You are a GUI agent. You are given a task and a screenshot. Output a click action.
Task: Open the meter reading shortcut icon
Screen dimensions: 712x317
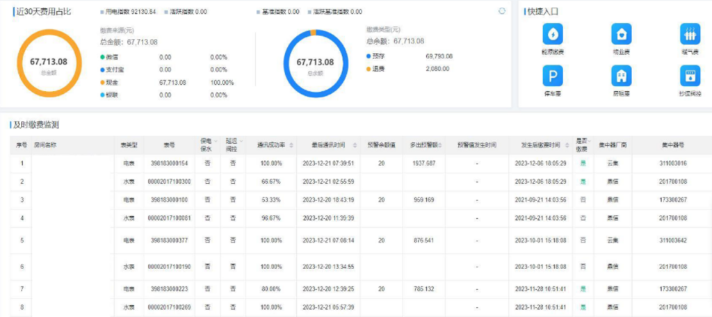point(690,76)
